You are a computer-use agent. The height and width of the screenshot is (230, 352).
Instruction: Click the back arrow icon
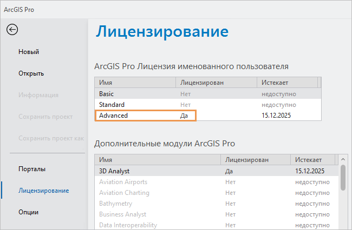(12, 30)
